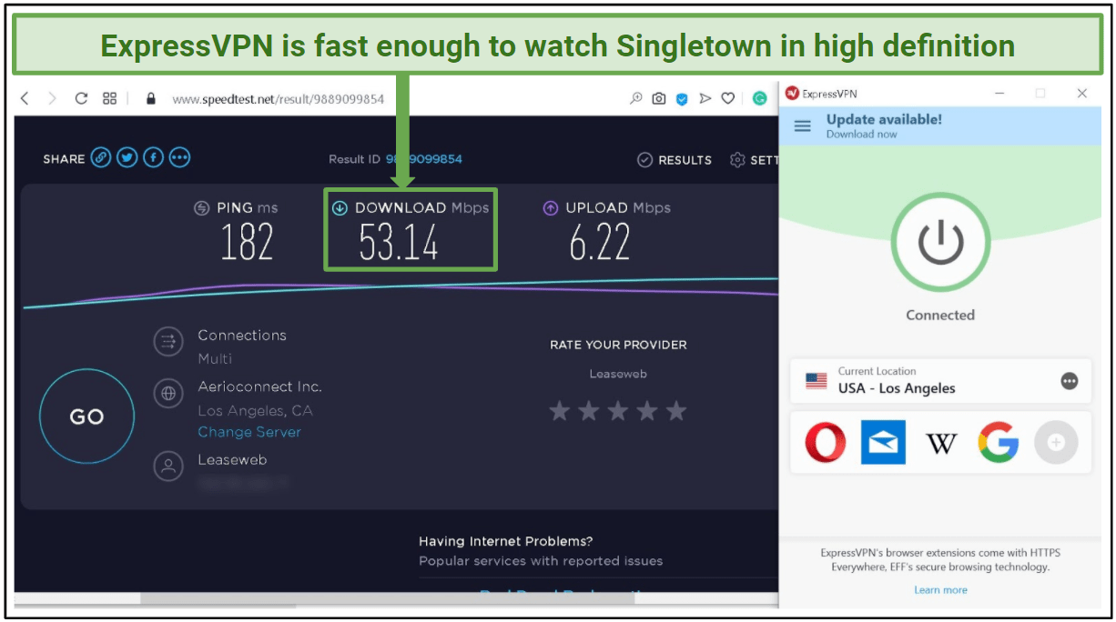Share result on Twitter
The width and height of the screenshot is (1116, 622).
point(127,158)
